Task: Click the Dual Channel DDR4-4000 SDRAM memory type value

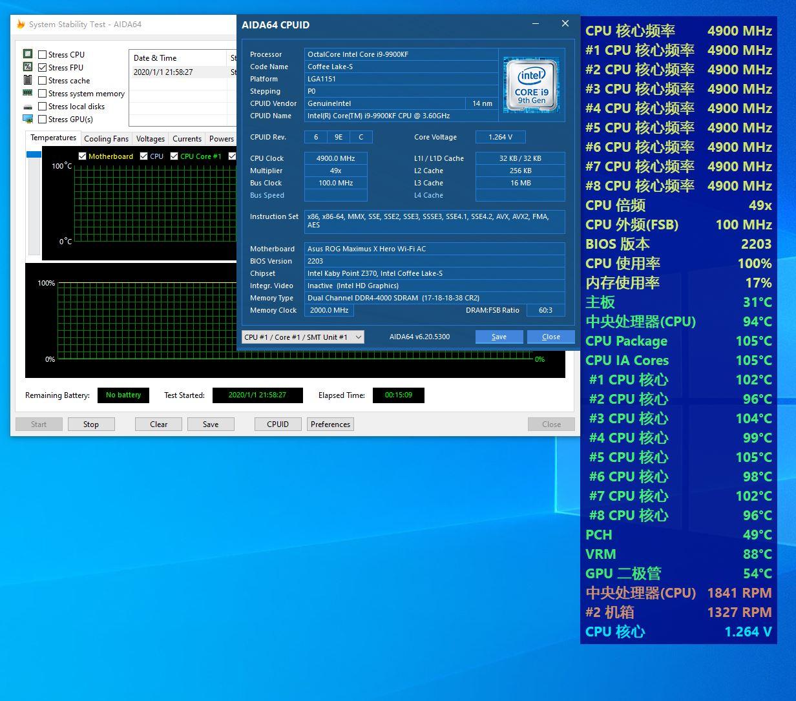Action: click(434, 298)
